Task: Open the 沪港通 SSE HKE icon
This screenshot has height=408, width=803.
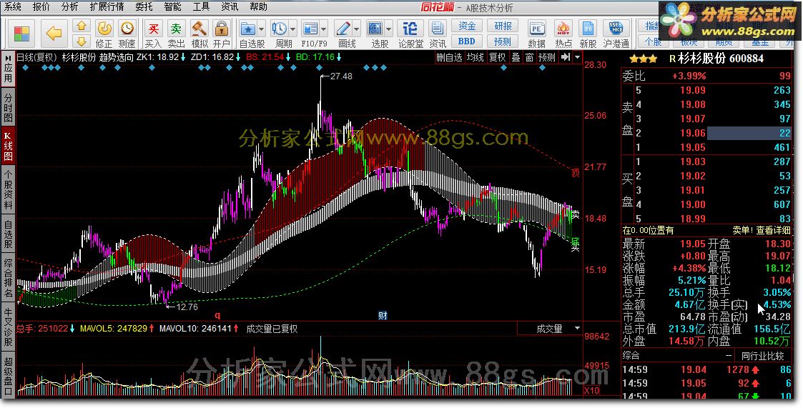Action: [x=616, y=34]
